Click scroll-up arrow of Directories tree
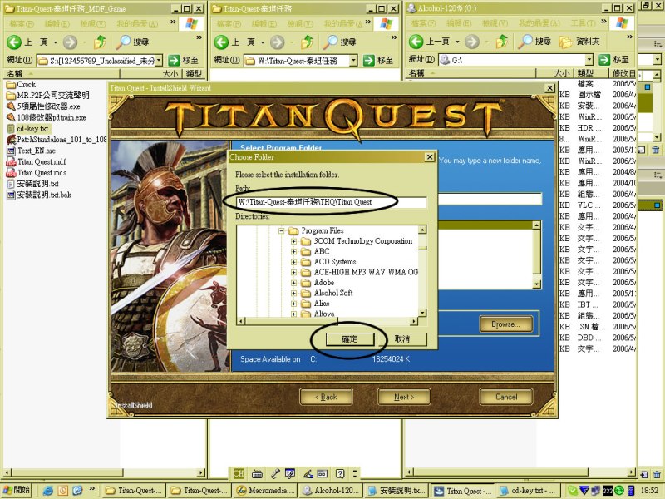665x499 pixels. click(x=422, y=230)
